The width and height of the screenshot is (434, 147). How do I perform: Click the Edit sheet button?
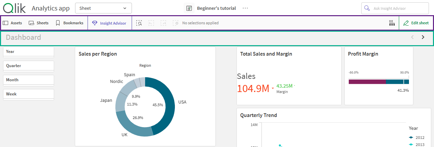[x=416, y=23]
